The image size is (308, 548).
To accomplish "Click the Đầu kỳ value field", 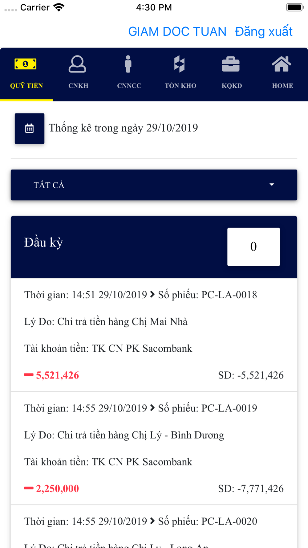I will (x=253, y=247).
